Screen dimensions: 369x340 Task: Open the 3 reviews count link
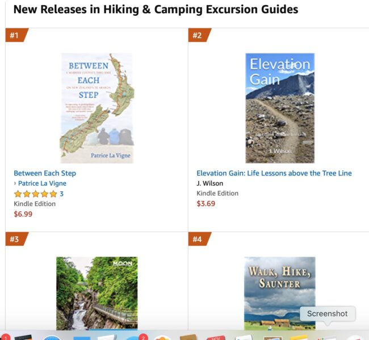coord(61,194)
